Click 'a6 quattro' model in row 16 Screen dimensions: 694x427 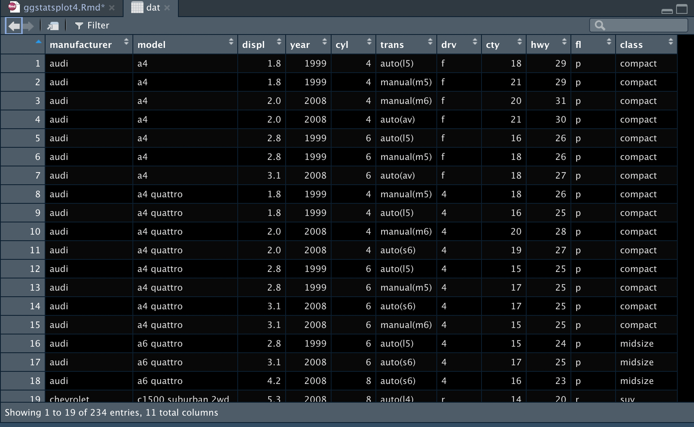[x=160, y=343]
